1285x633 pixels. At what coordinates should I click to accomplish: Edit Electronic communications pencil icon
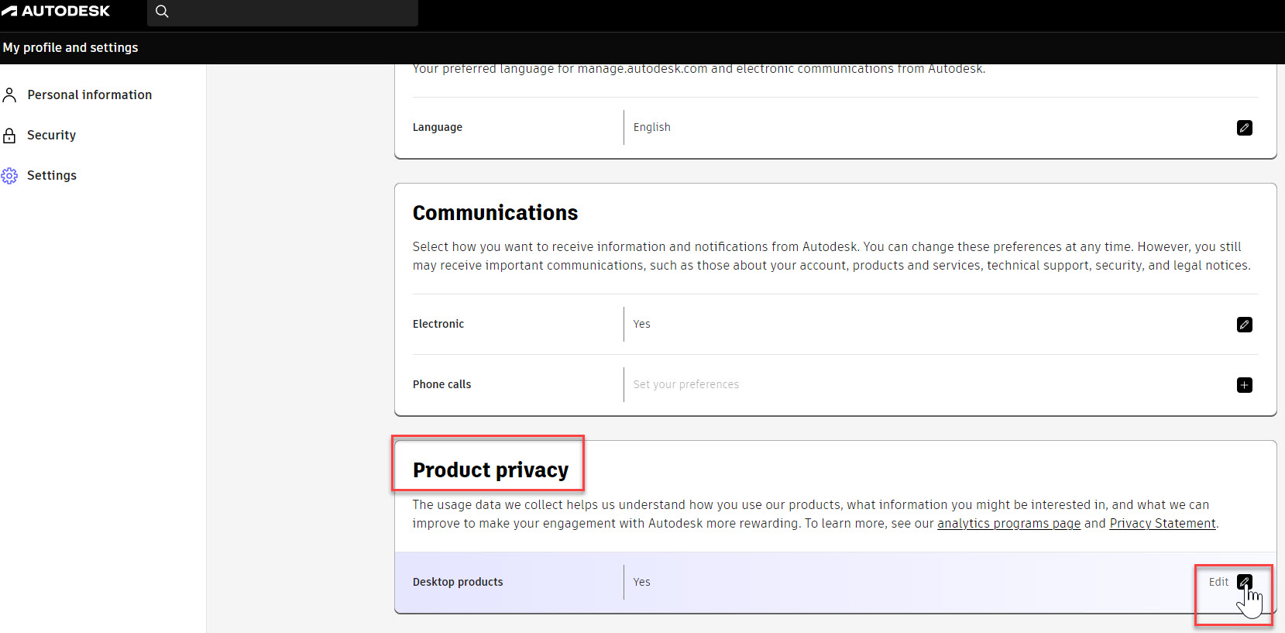tap(1244, 325)
